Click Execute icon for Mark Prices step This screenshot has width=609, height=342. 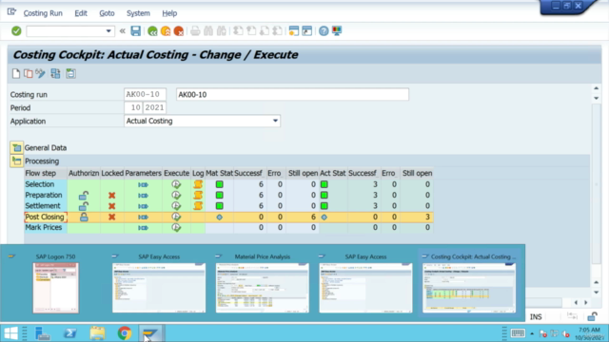[176, 228]
